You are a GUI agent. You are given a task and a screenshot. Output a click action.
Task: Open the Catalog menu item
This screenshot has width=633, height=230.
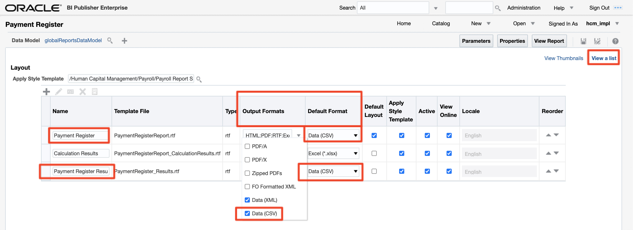point(441,24)
